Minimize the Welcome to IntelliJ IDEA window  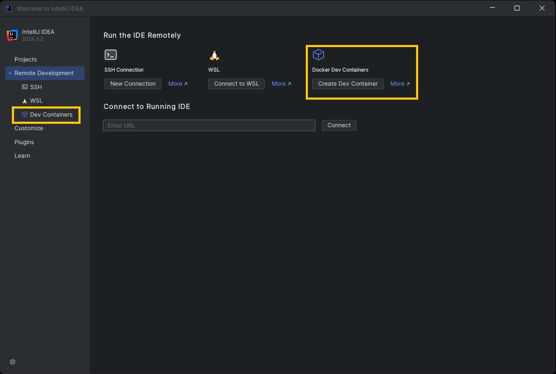pyautogui.click(x=492, y=8)
